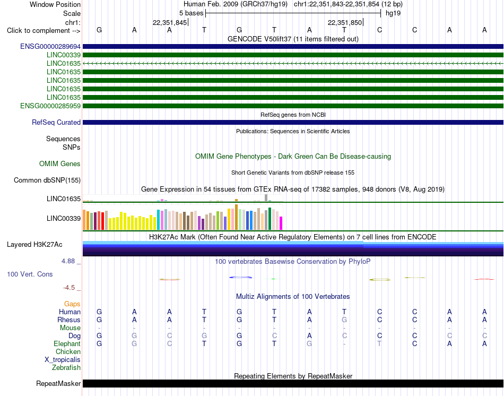Click the pale T mismatch in Elephant row
The height and width of the screenshot is (396, 504).
pos(379,343)
